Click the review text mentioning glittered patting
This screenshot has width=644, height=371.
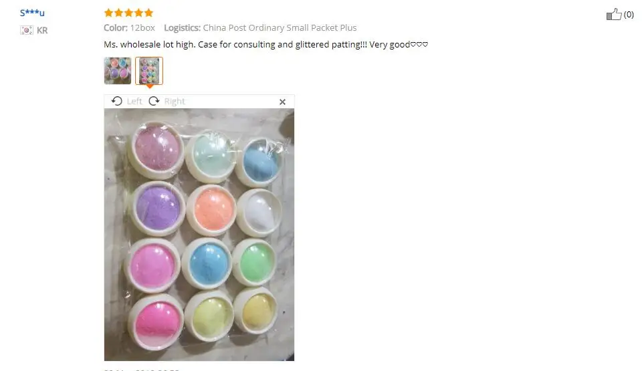coord(265,44)
